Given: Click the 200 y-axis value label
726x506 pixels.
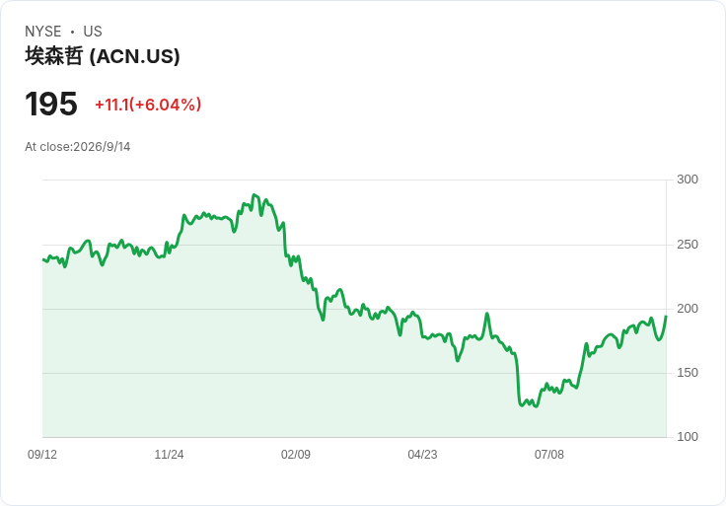Looking at the screenshot, I should pos(688,309).
